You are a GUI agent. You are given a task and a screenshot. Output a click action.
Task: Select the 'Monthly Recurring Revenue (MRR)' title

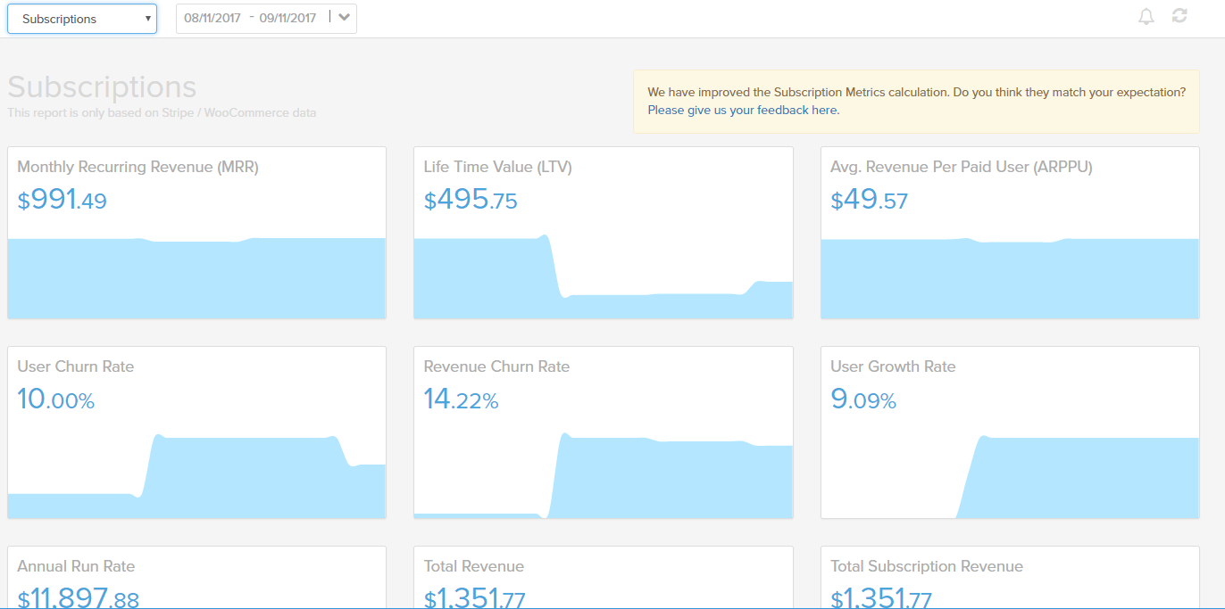click(x=137, y=167)
